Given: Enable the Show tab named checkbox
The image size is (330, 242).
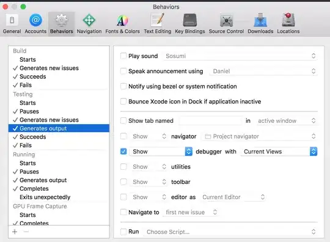Looking at the screenshot, I should pos(123,121).
